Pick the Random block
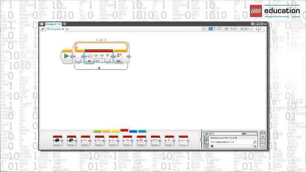Image resolution: width=306 pixels, height=172 pixels. click(183, 140)
